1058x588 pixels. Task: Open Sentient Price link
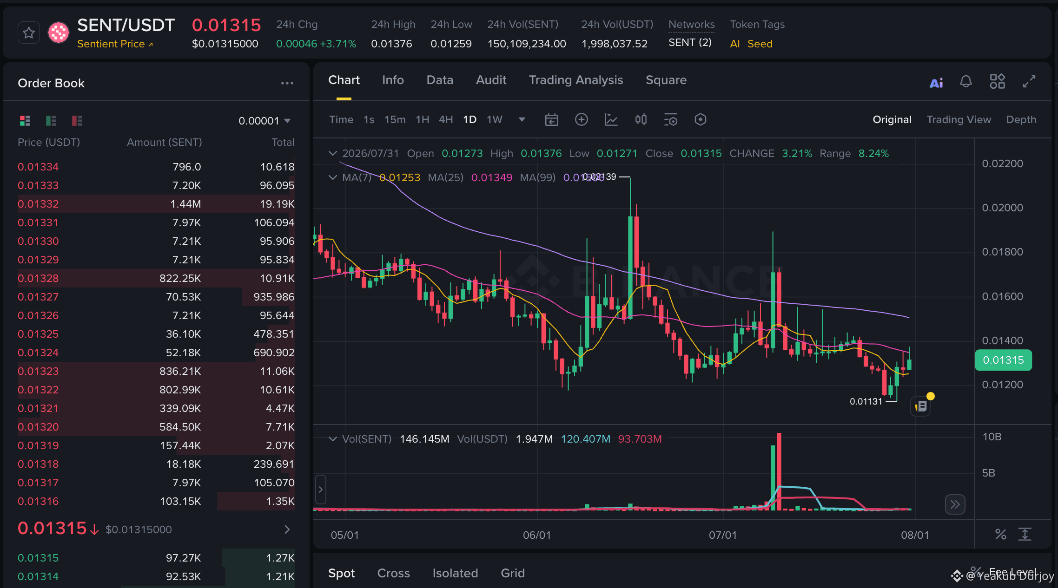coord(115,44)
